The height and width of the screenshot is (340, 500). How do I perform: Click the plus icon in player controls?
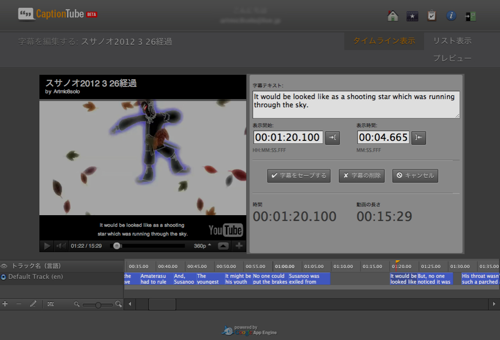tap(239, 246)
